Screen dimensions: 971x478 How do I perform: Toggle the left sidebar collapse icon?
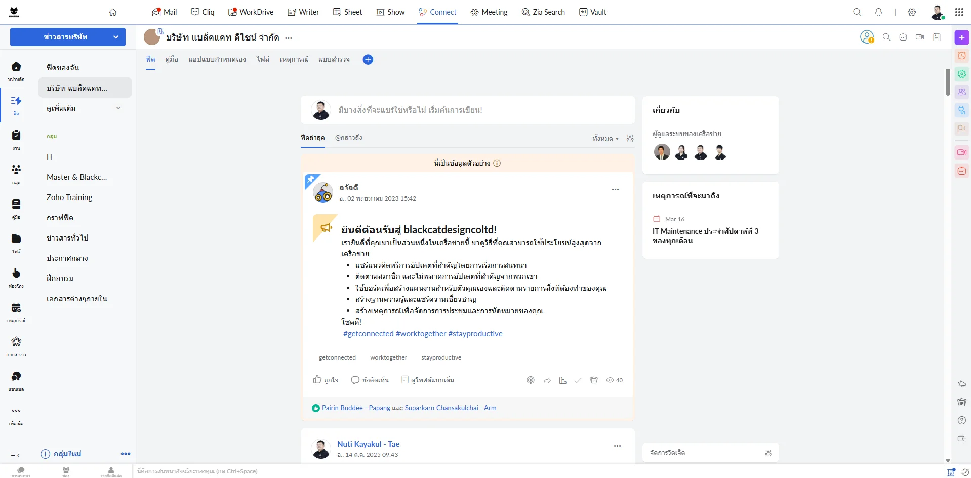coord(15,455)
